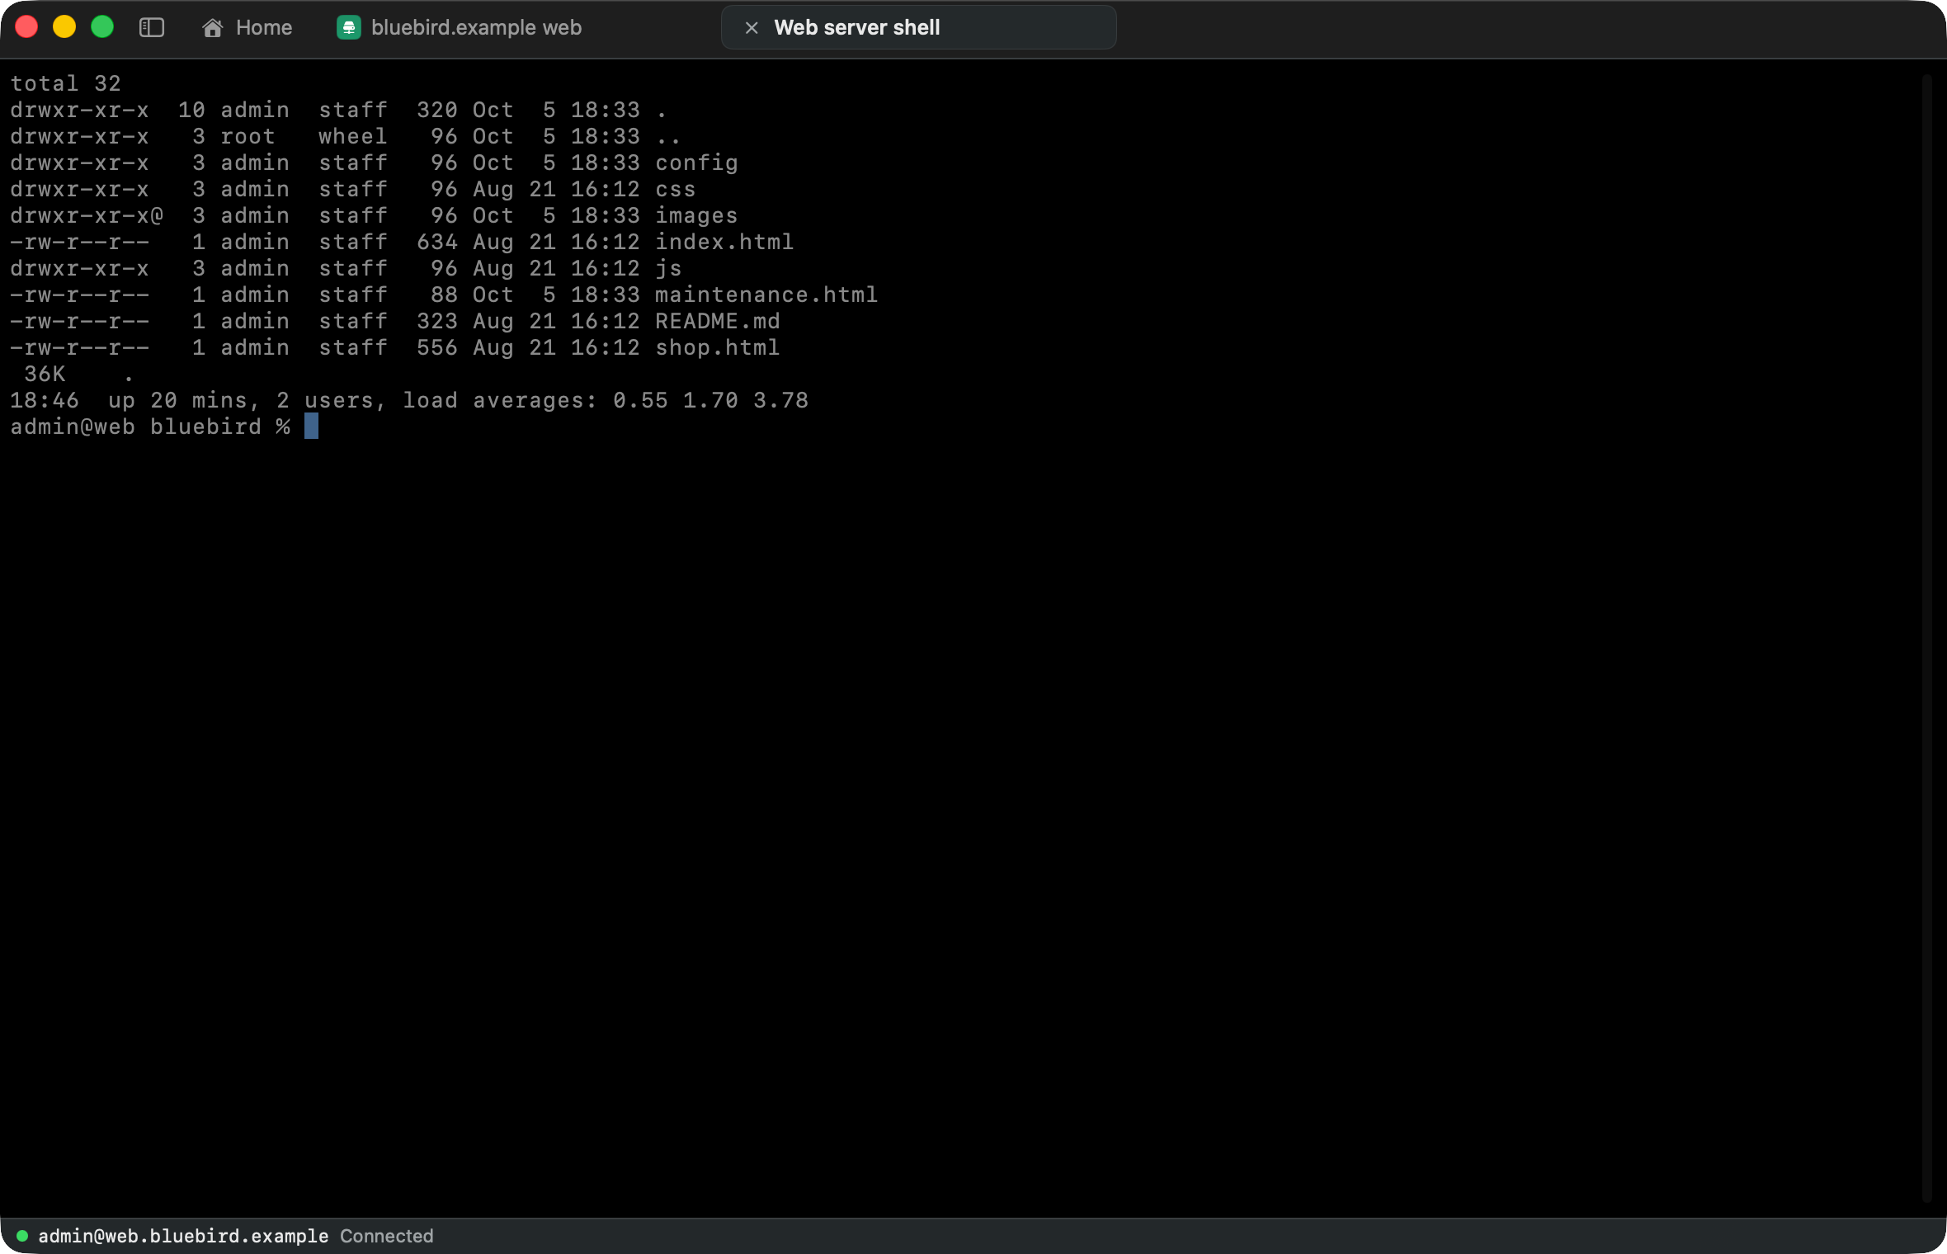Click the css directory name
This screenshot has height=1254, width=1947.
coord(676,189)
